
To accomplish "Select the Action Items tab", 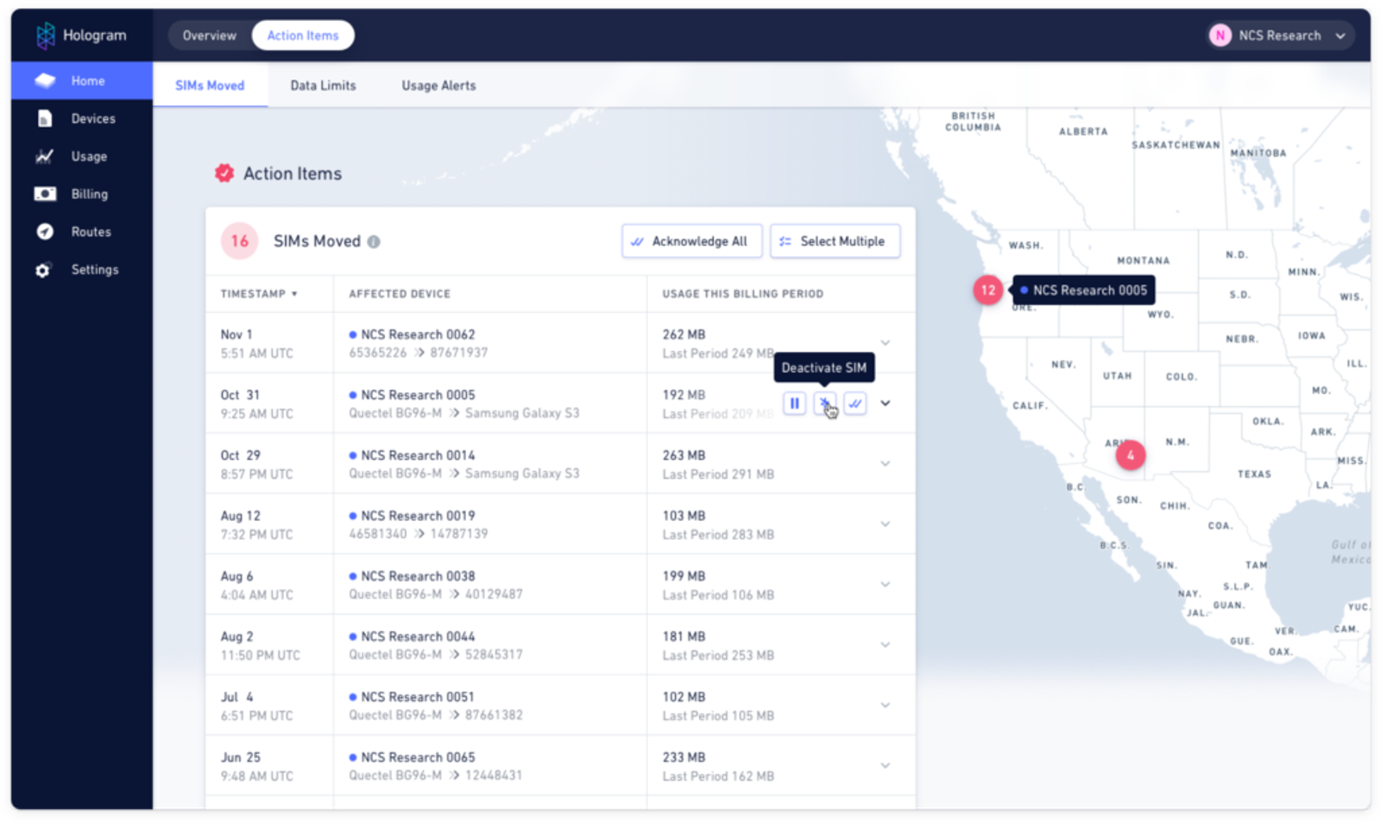I will point(303,35).
